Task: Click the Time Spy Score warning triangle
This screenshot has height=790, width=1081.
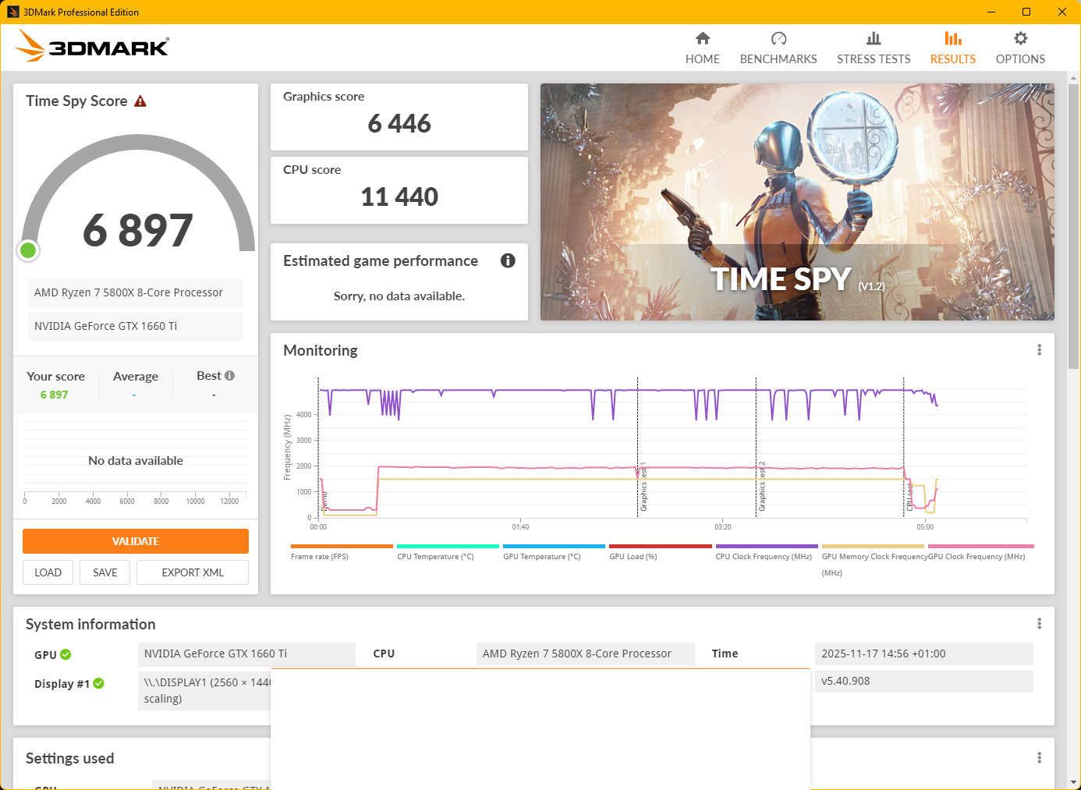Action: point(140,101)
